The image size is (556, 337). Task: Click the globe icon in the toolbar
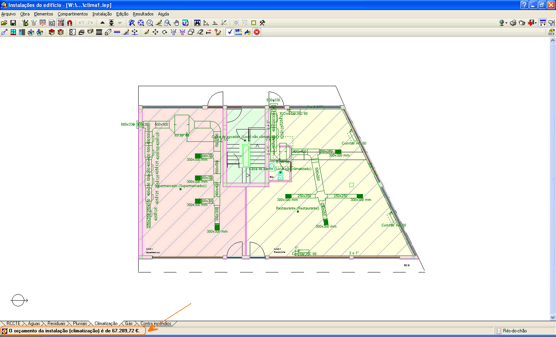(x=502, y=23)
